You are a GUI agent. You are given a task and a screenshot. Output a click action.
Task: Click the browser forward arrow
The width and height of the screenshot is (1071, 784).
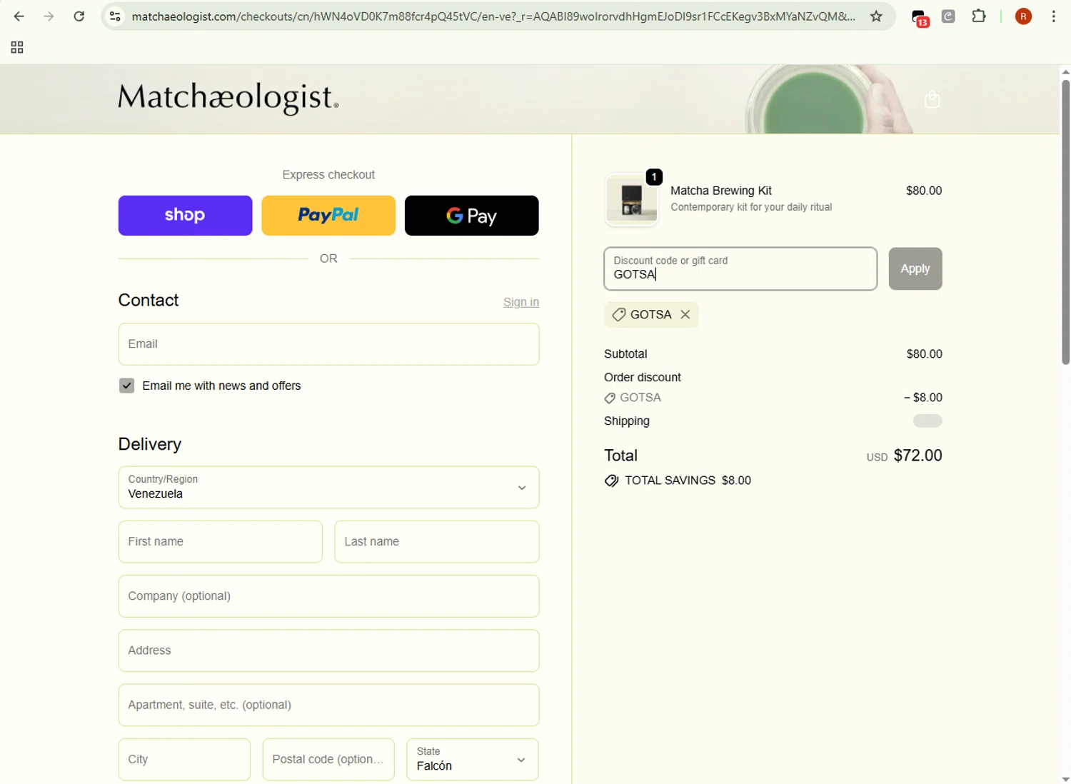49,16
